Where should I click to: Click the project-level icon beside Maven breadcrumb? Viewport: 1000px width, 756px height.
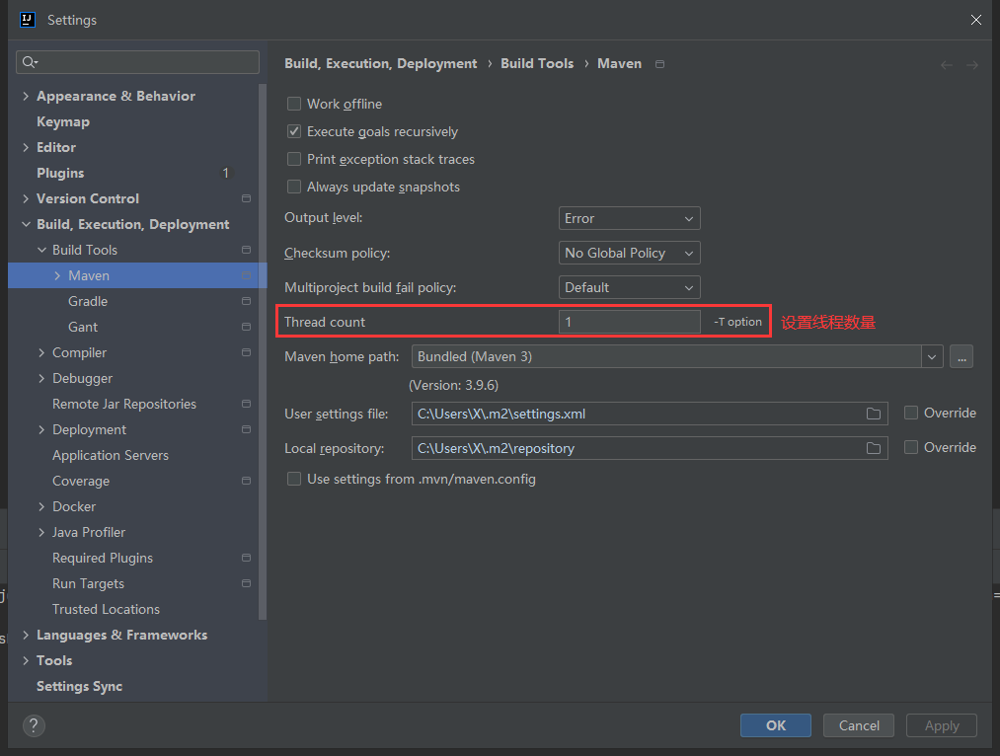[660, 64]
